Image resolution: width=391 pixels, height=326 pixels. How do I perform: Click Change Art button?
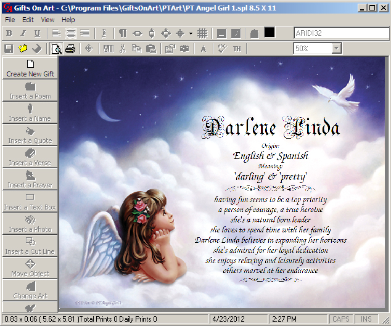[x=30, y=290]
